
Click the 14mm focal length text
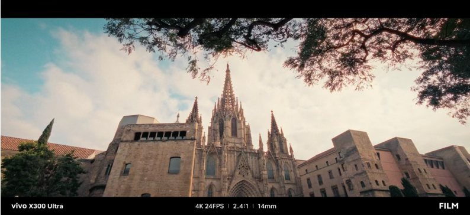(x=267, y=206)
